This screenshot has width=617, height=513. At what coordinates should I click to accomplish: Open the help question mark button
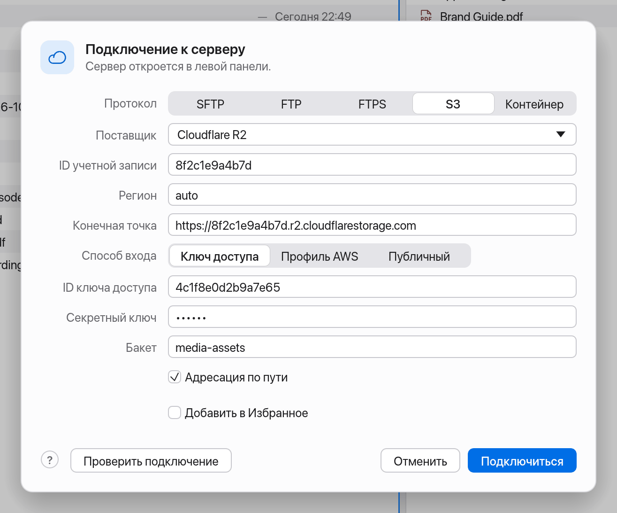coord(50,459)
